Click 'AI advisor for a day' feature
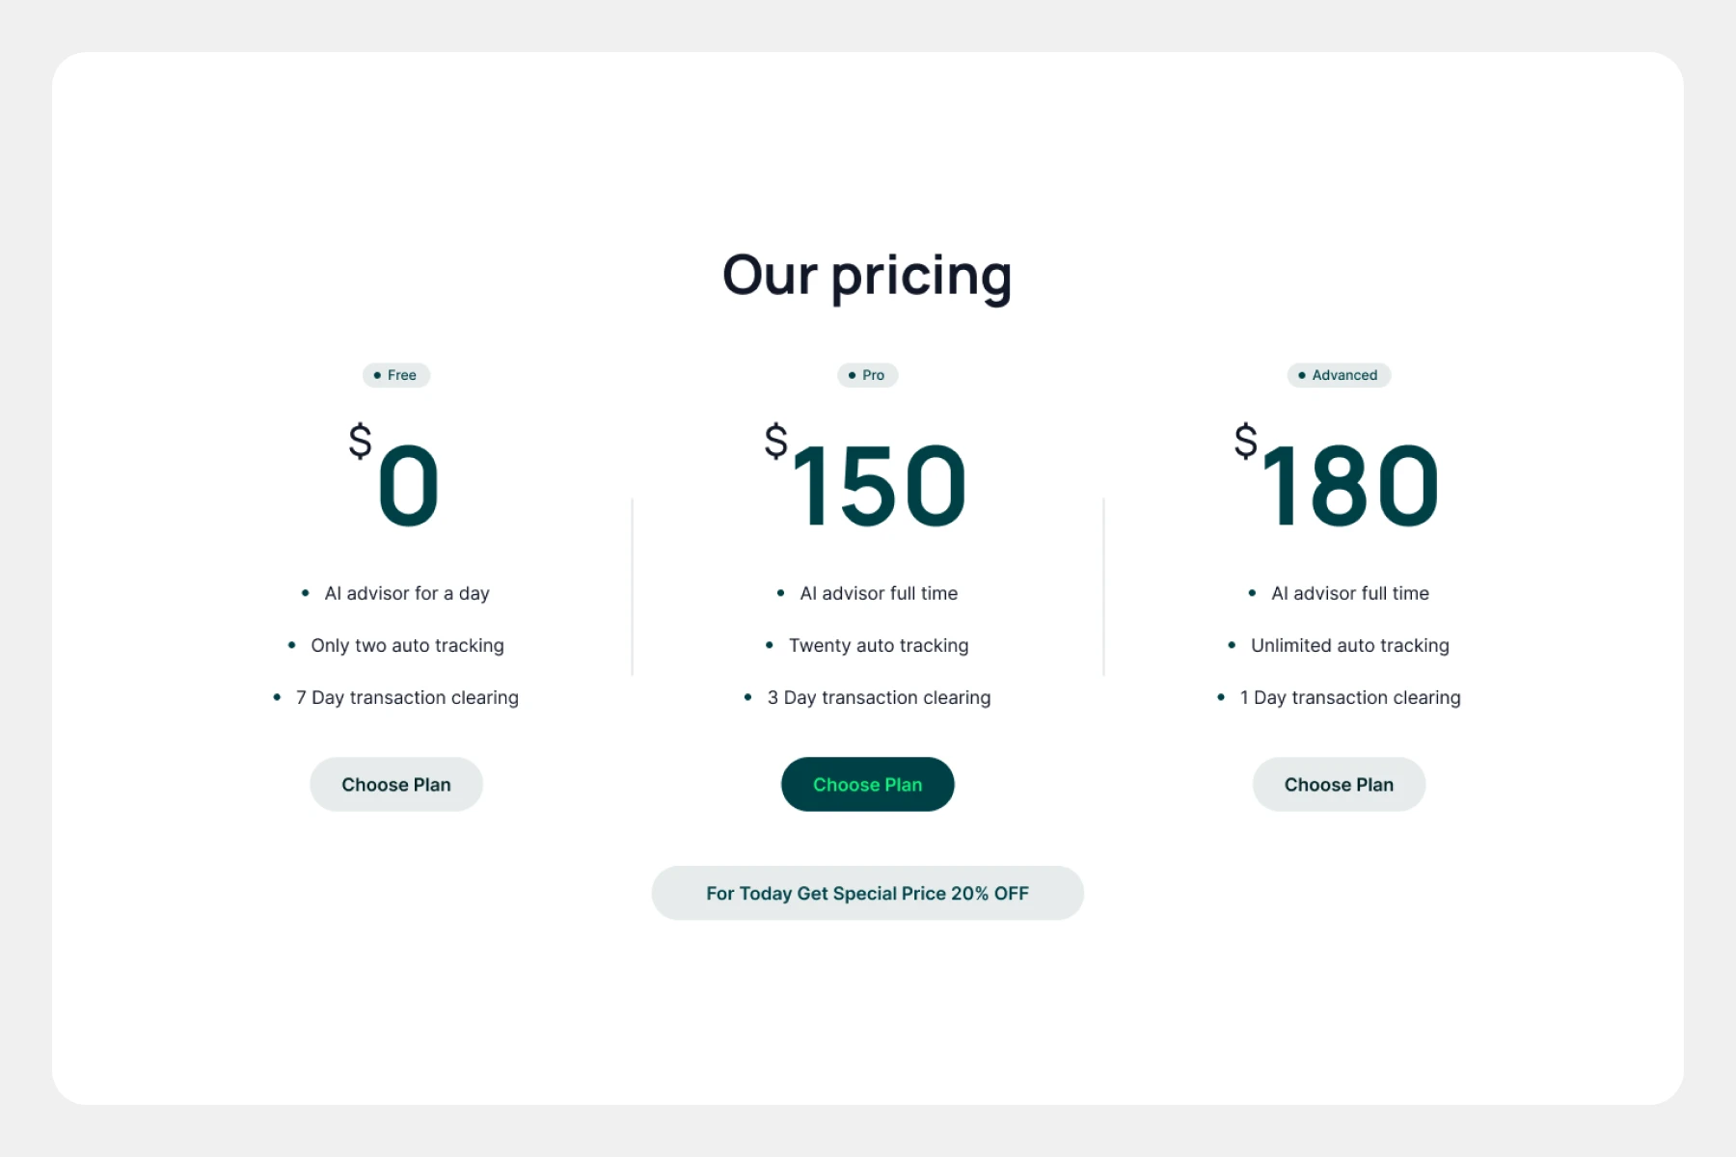 click(x=406, y=593)
